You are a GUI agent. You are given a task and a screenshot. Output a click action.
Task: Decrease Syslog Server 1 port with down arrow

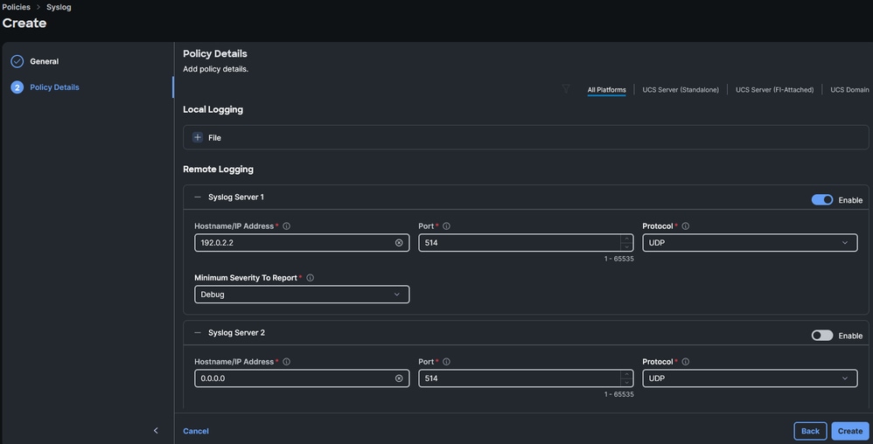tap(626, 247)
